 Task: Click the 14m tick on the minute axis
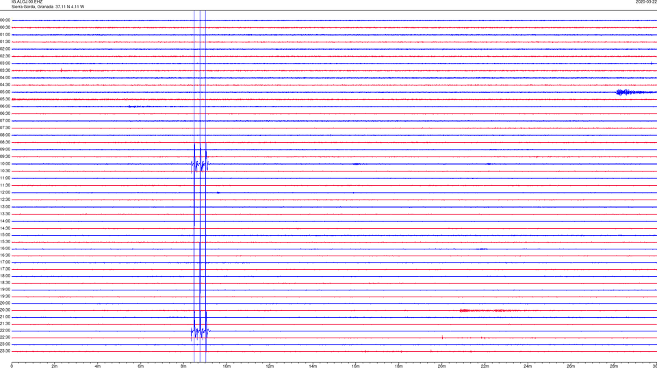(313, 366)
